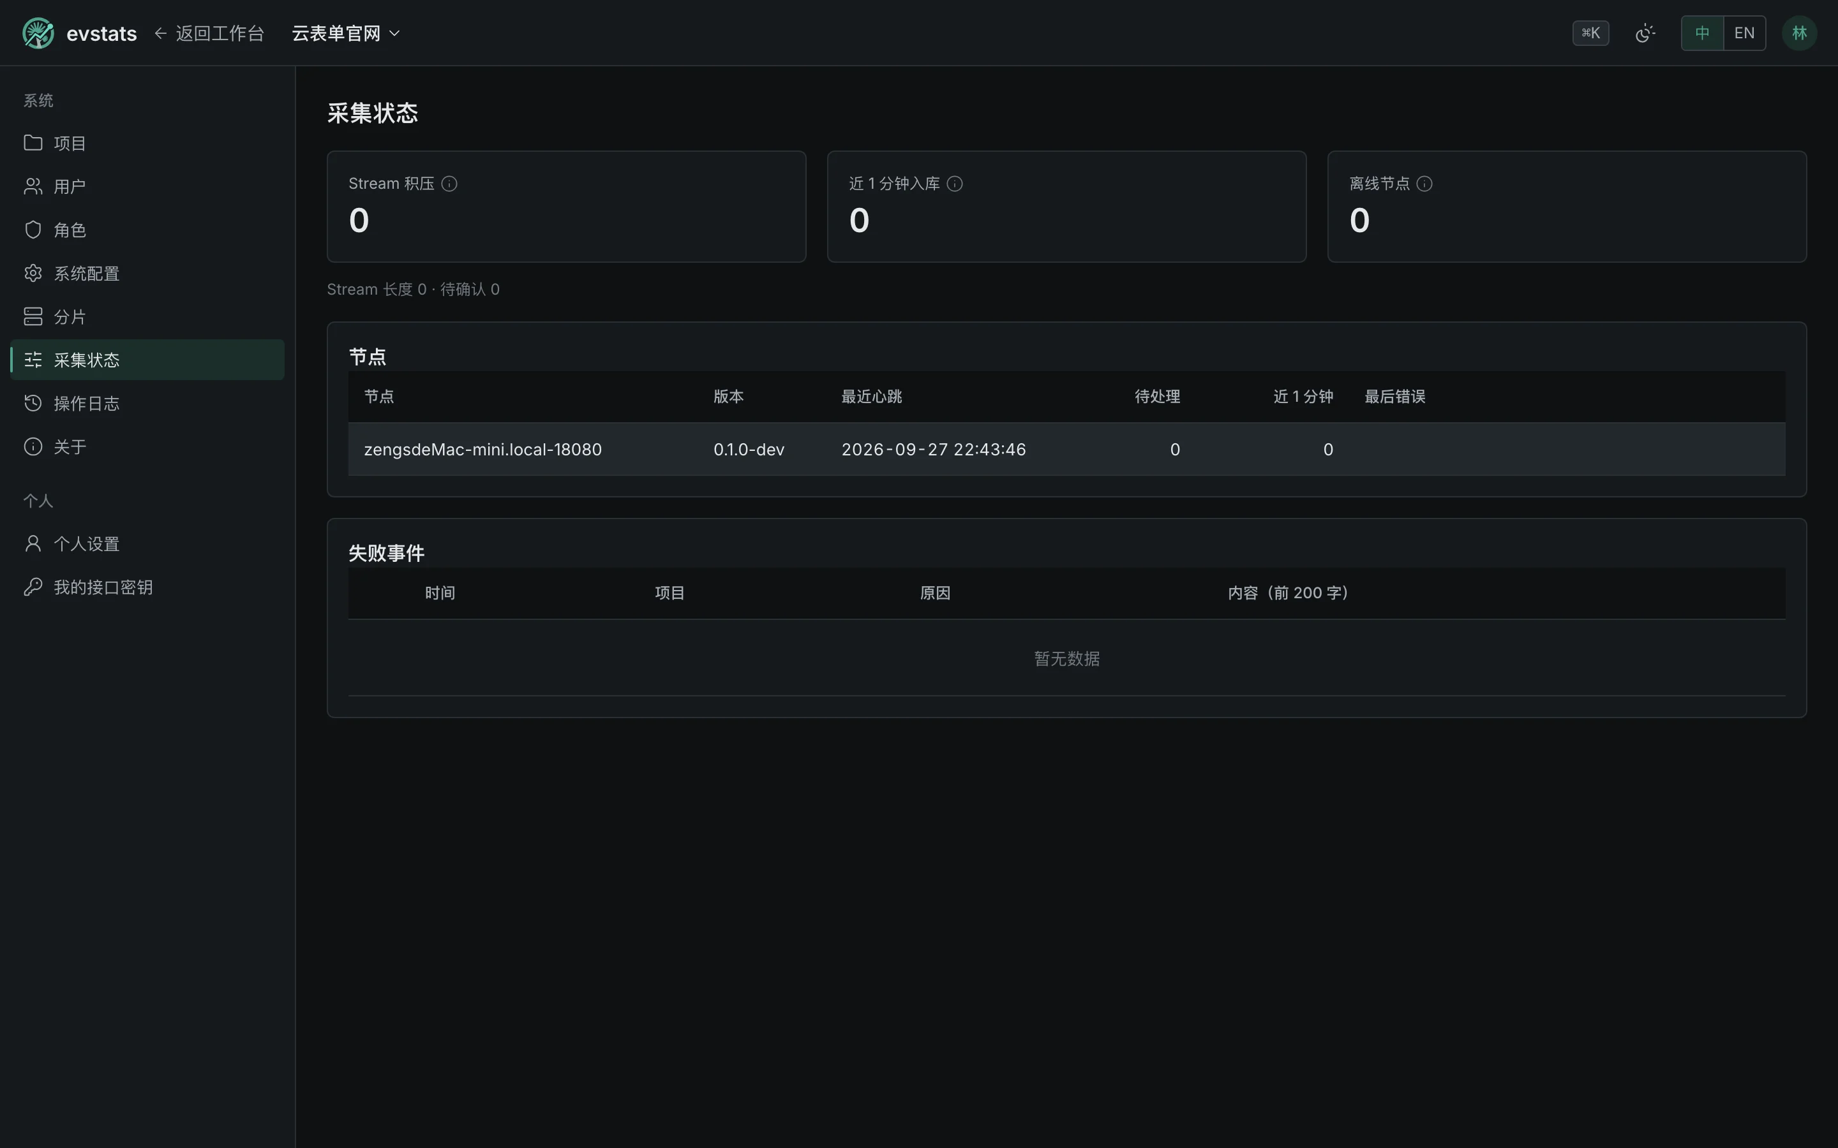1838x1148 pixels.
Task: Select the zengsdeMac-mini.local-18080 node row
Action: (x=1066, y=450)
